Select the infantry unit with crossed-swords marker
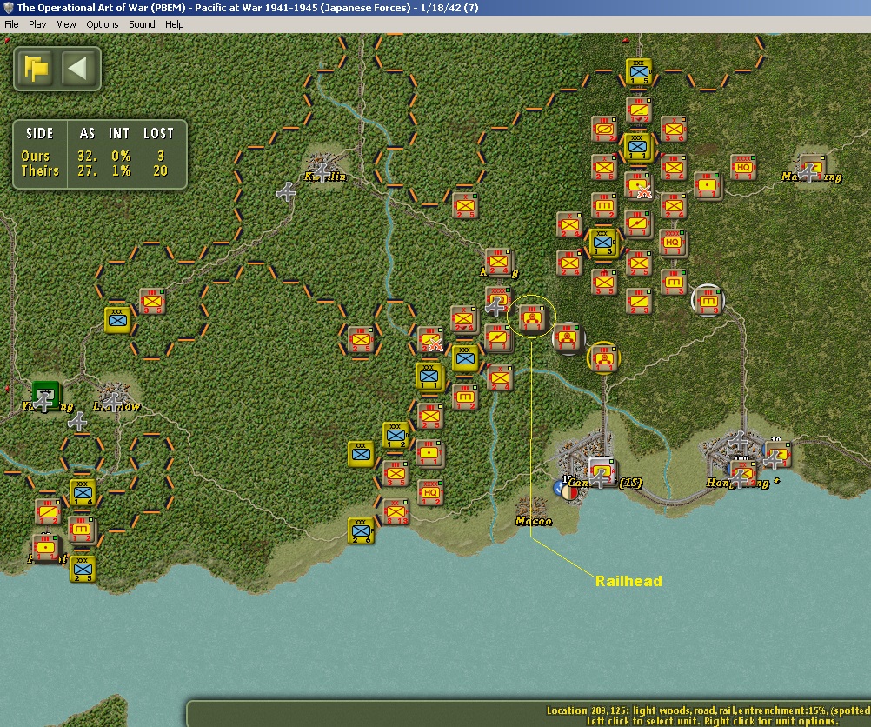Screen dimensions: 871x727 click(x=430, y=340)
